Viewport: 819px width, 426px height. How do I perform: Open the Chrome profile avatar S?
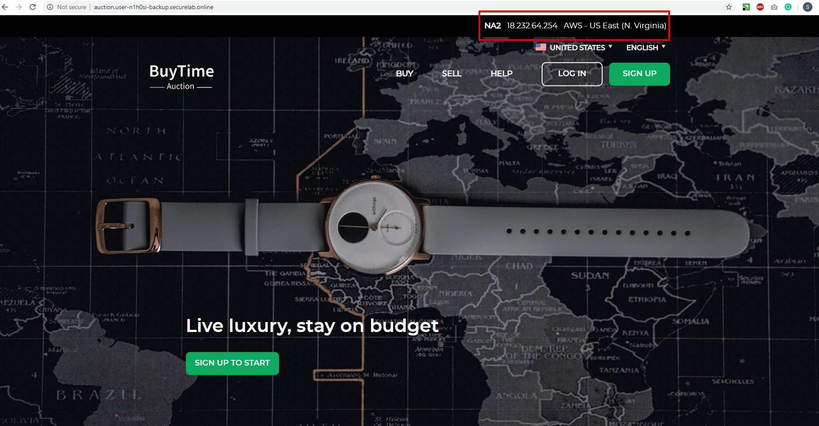coord(808,7)
